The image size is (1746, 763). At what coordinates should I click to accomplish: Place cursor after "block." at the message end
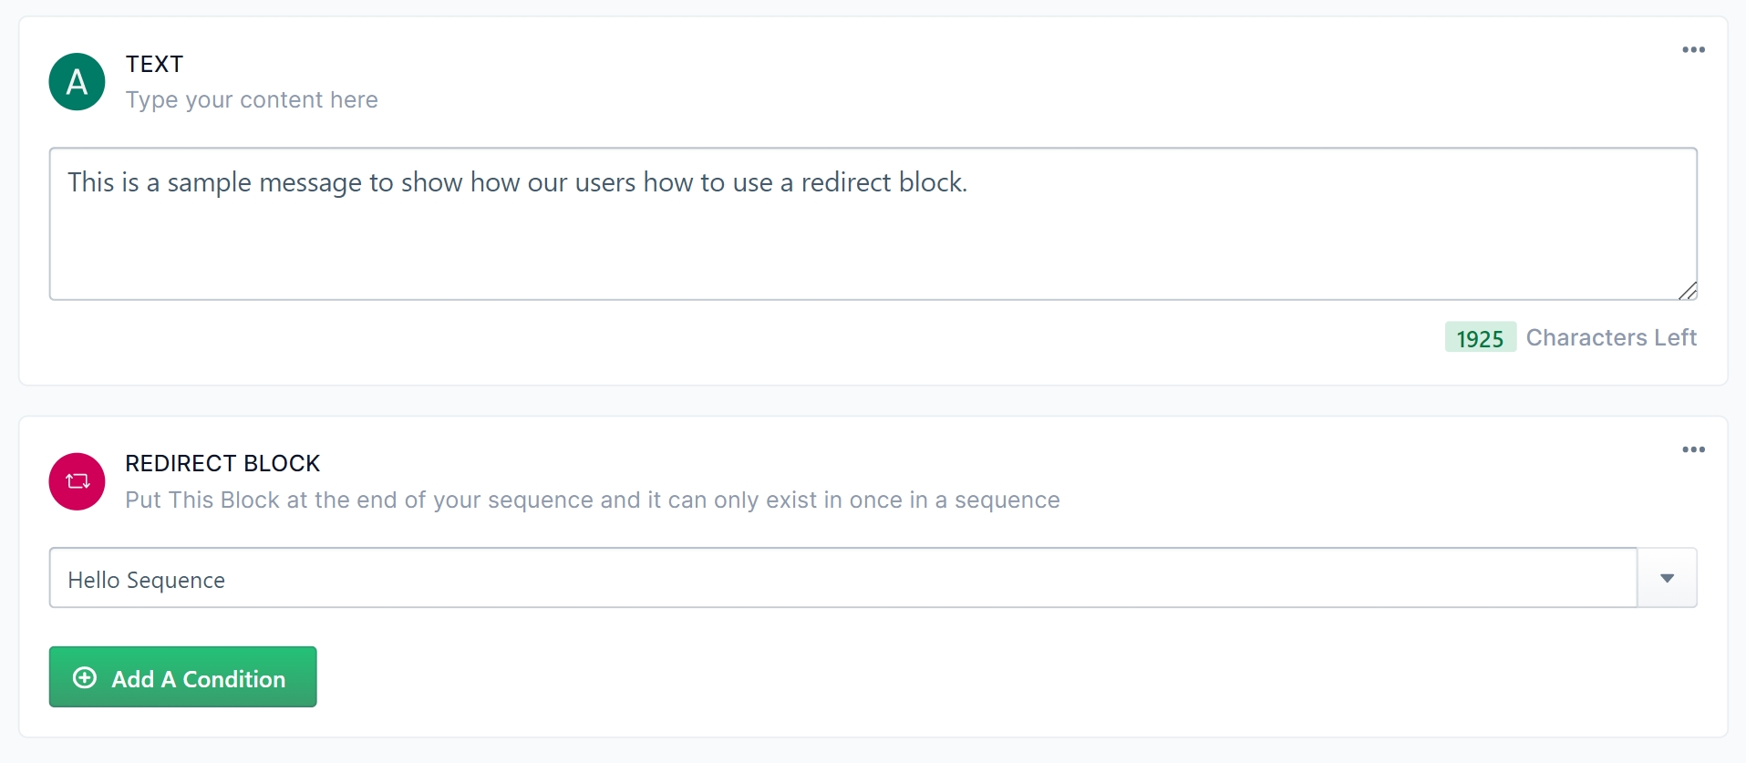click(x=968, y=182)
